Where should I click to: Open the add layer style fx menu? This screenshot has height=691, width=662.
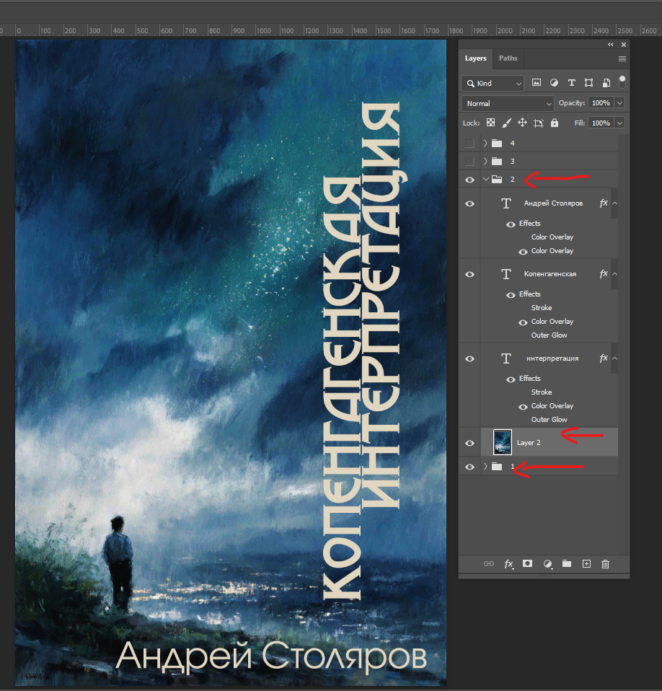[508, 563]
